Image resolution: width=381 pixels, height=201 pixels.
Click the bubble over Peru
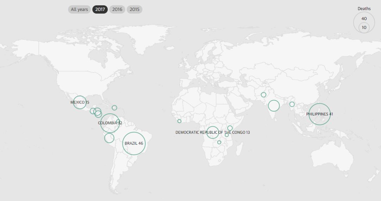[109, 138]
